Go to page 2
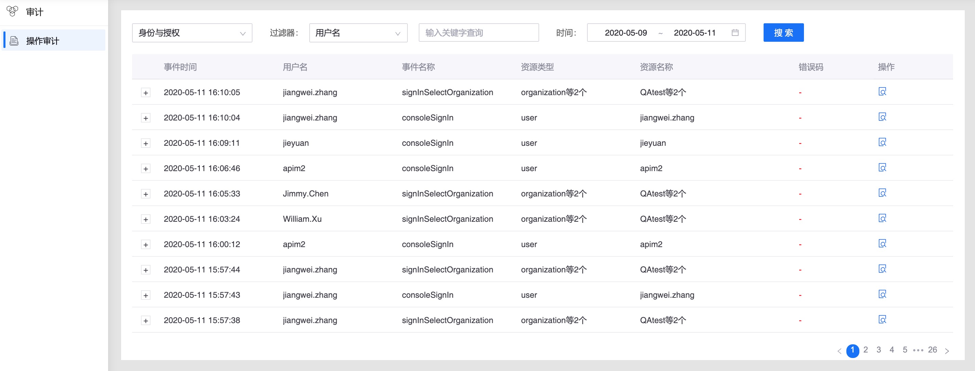This screenshot has width=975, height=371. pos(866,350)
